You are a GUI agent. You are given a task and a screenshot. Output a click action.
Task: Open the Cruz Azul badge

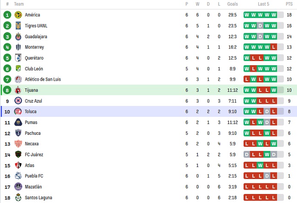[18, 101]
